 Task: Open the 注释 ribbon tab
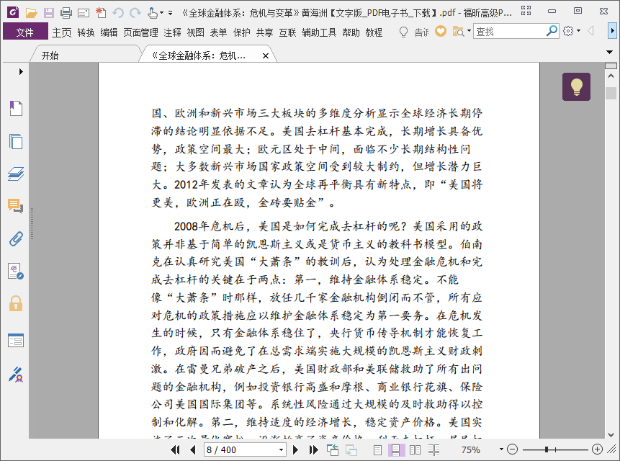(x=172, y=32)
